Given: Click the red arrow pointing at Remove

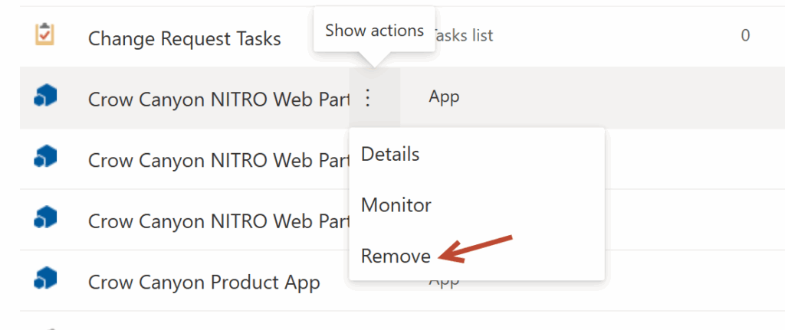Looking at the screenshot, I should pos(475,248).
